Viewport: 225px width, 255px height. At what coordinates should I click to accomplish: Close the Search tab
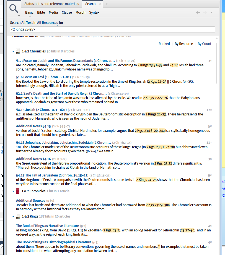[x=100, y=4]
